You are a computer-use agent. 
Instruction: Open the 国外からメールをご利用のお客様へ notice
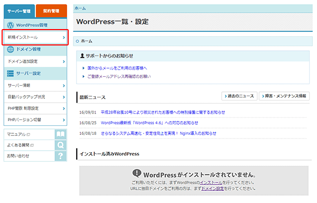117,68
